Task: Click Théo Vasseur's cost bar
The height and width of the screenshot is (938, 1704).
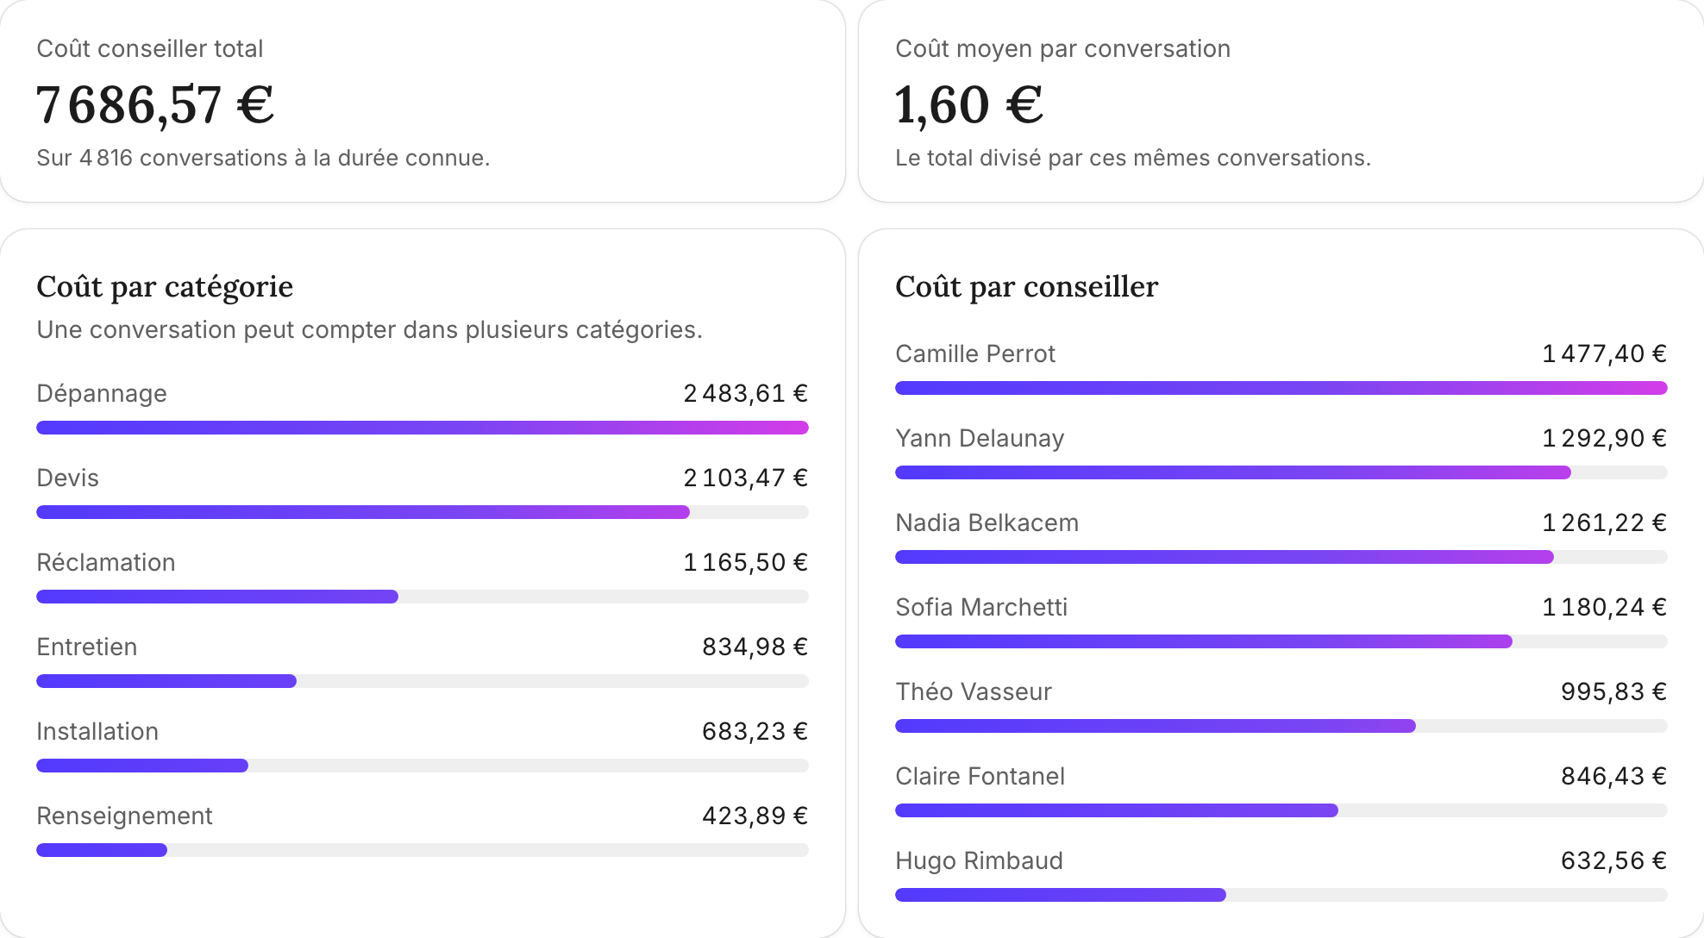Action: [1281, 726]
